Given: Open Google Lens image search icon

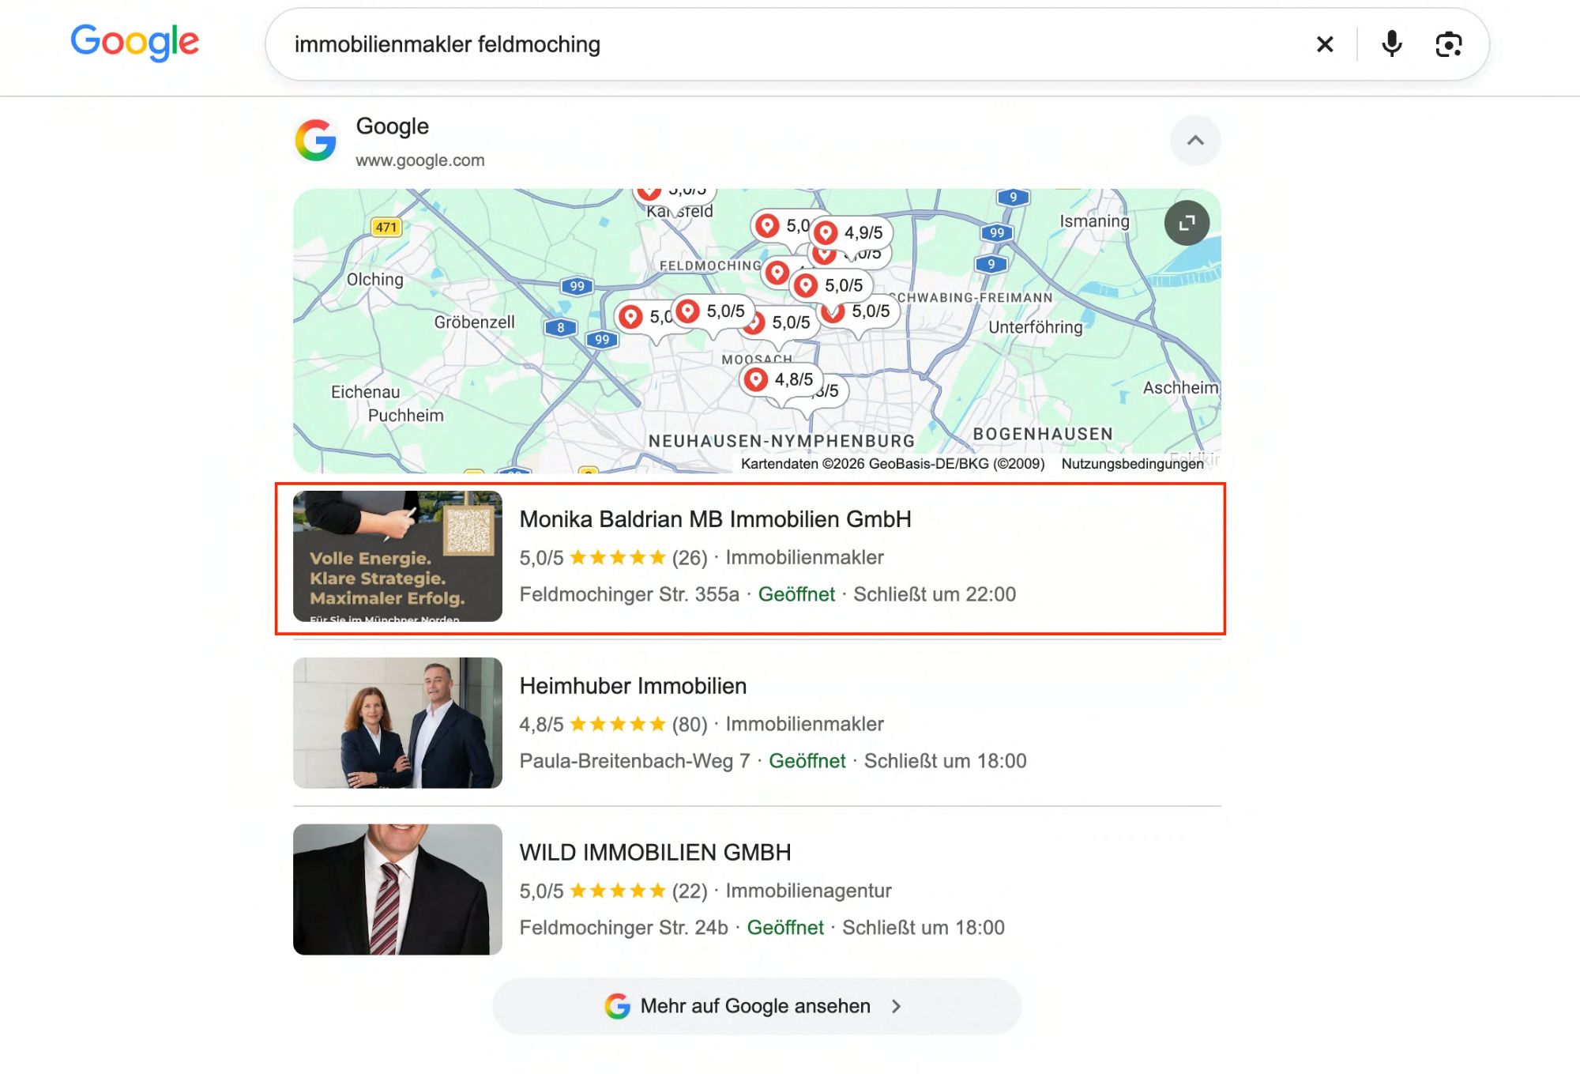Looking at the screenshot, I should click(1448, 44).
